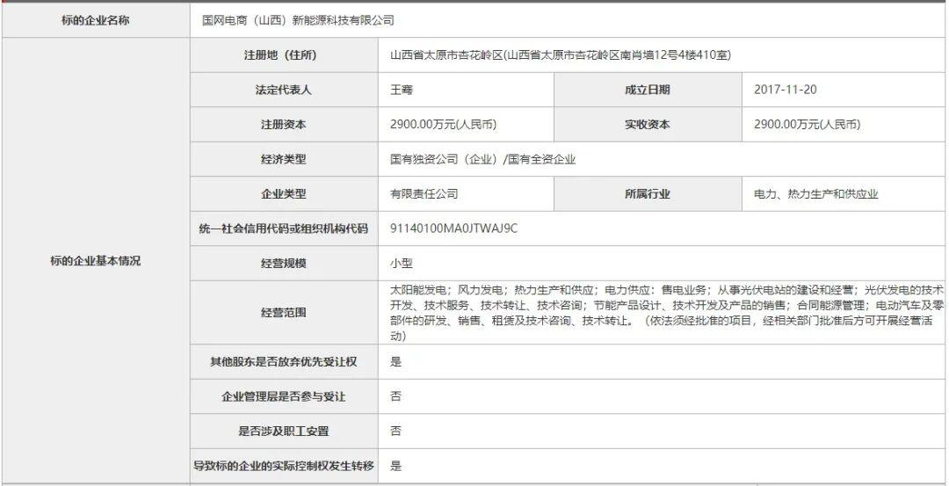949x486 pixels.
Task: Select the registered address starting with 山西省太原市杏花岭区
Action: [561, 55]
